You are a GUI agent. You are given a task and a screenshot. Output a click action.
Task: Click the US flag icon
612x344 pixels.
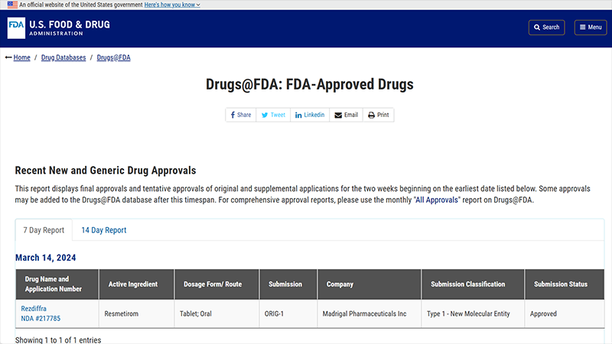pyautogui.click(x=12, y=5)
